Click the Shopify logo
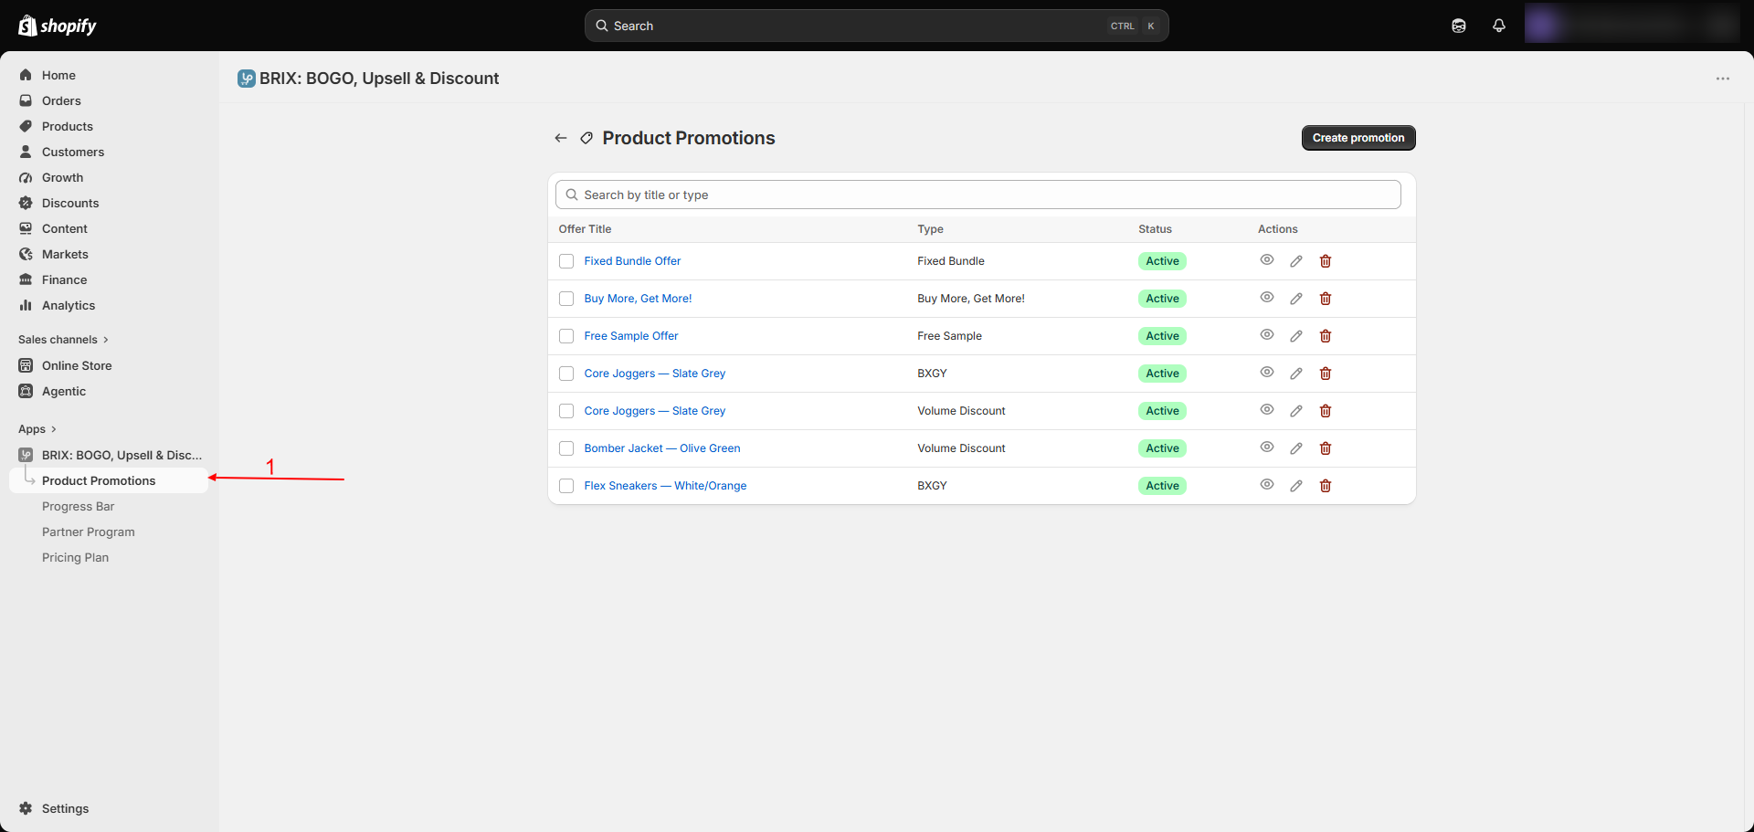 coord(58,26)
